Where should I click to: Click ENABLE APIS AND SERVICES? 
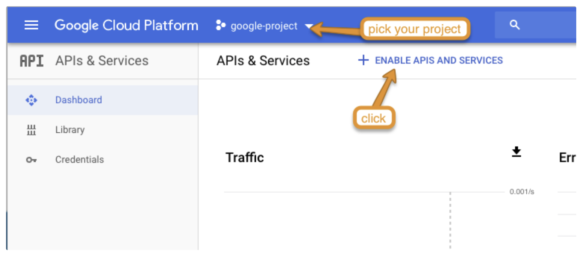439,60
